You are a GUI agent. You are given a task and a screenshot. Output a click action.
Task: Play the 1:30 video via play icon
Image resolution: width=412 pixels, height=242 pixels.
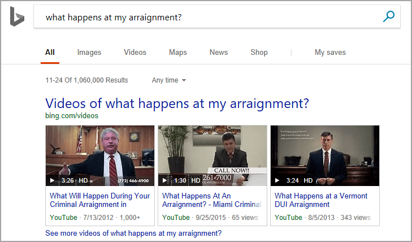click(x=164, y=180)
